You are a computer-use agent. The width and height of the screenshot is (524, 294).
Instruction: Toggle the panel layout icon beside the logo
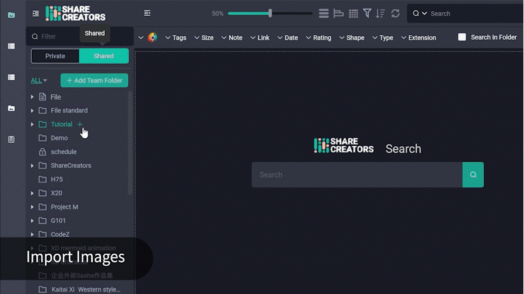[147, 13]
